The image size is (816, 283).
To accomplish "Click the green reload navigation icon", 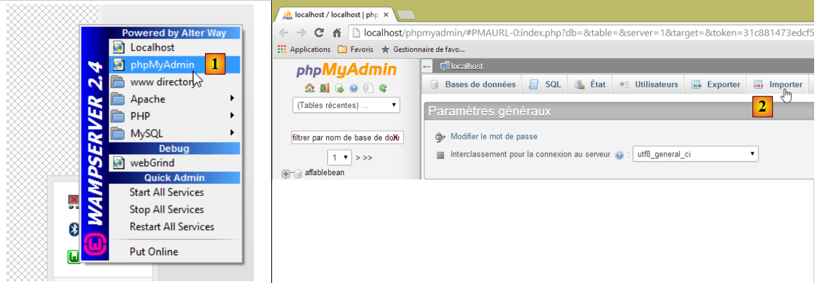I will point(383,88).
